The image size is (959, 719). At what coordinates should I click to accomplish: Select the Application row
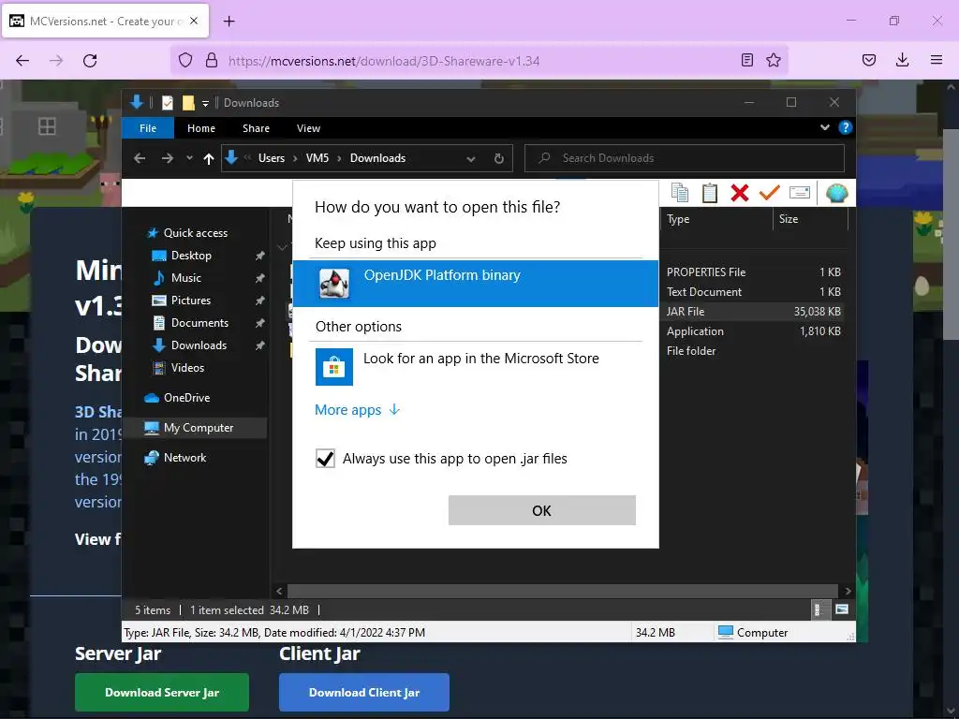754,330
